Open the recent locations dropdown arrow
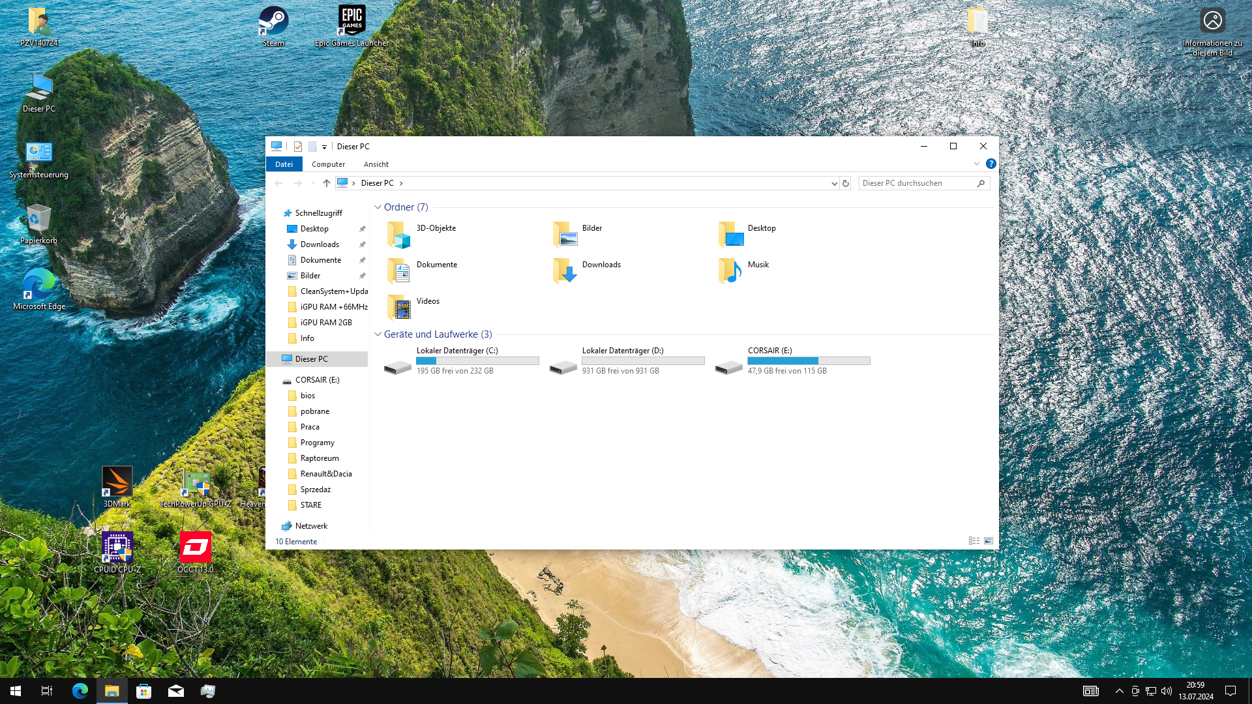Image resolution: width=1252 pixels, height=704 pixels. [313, 183]
